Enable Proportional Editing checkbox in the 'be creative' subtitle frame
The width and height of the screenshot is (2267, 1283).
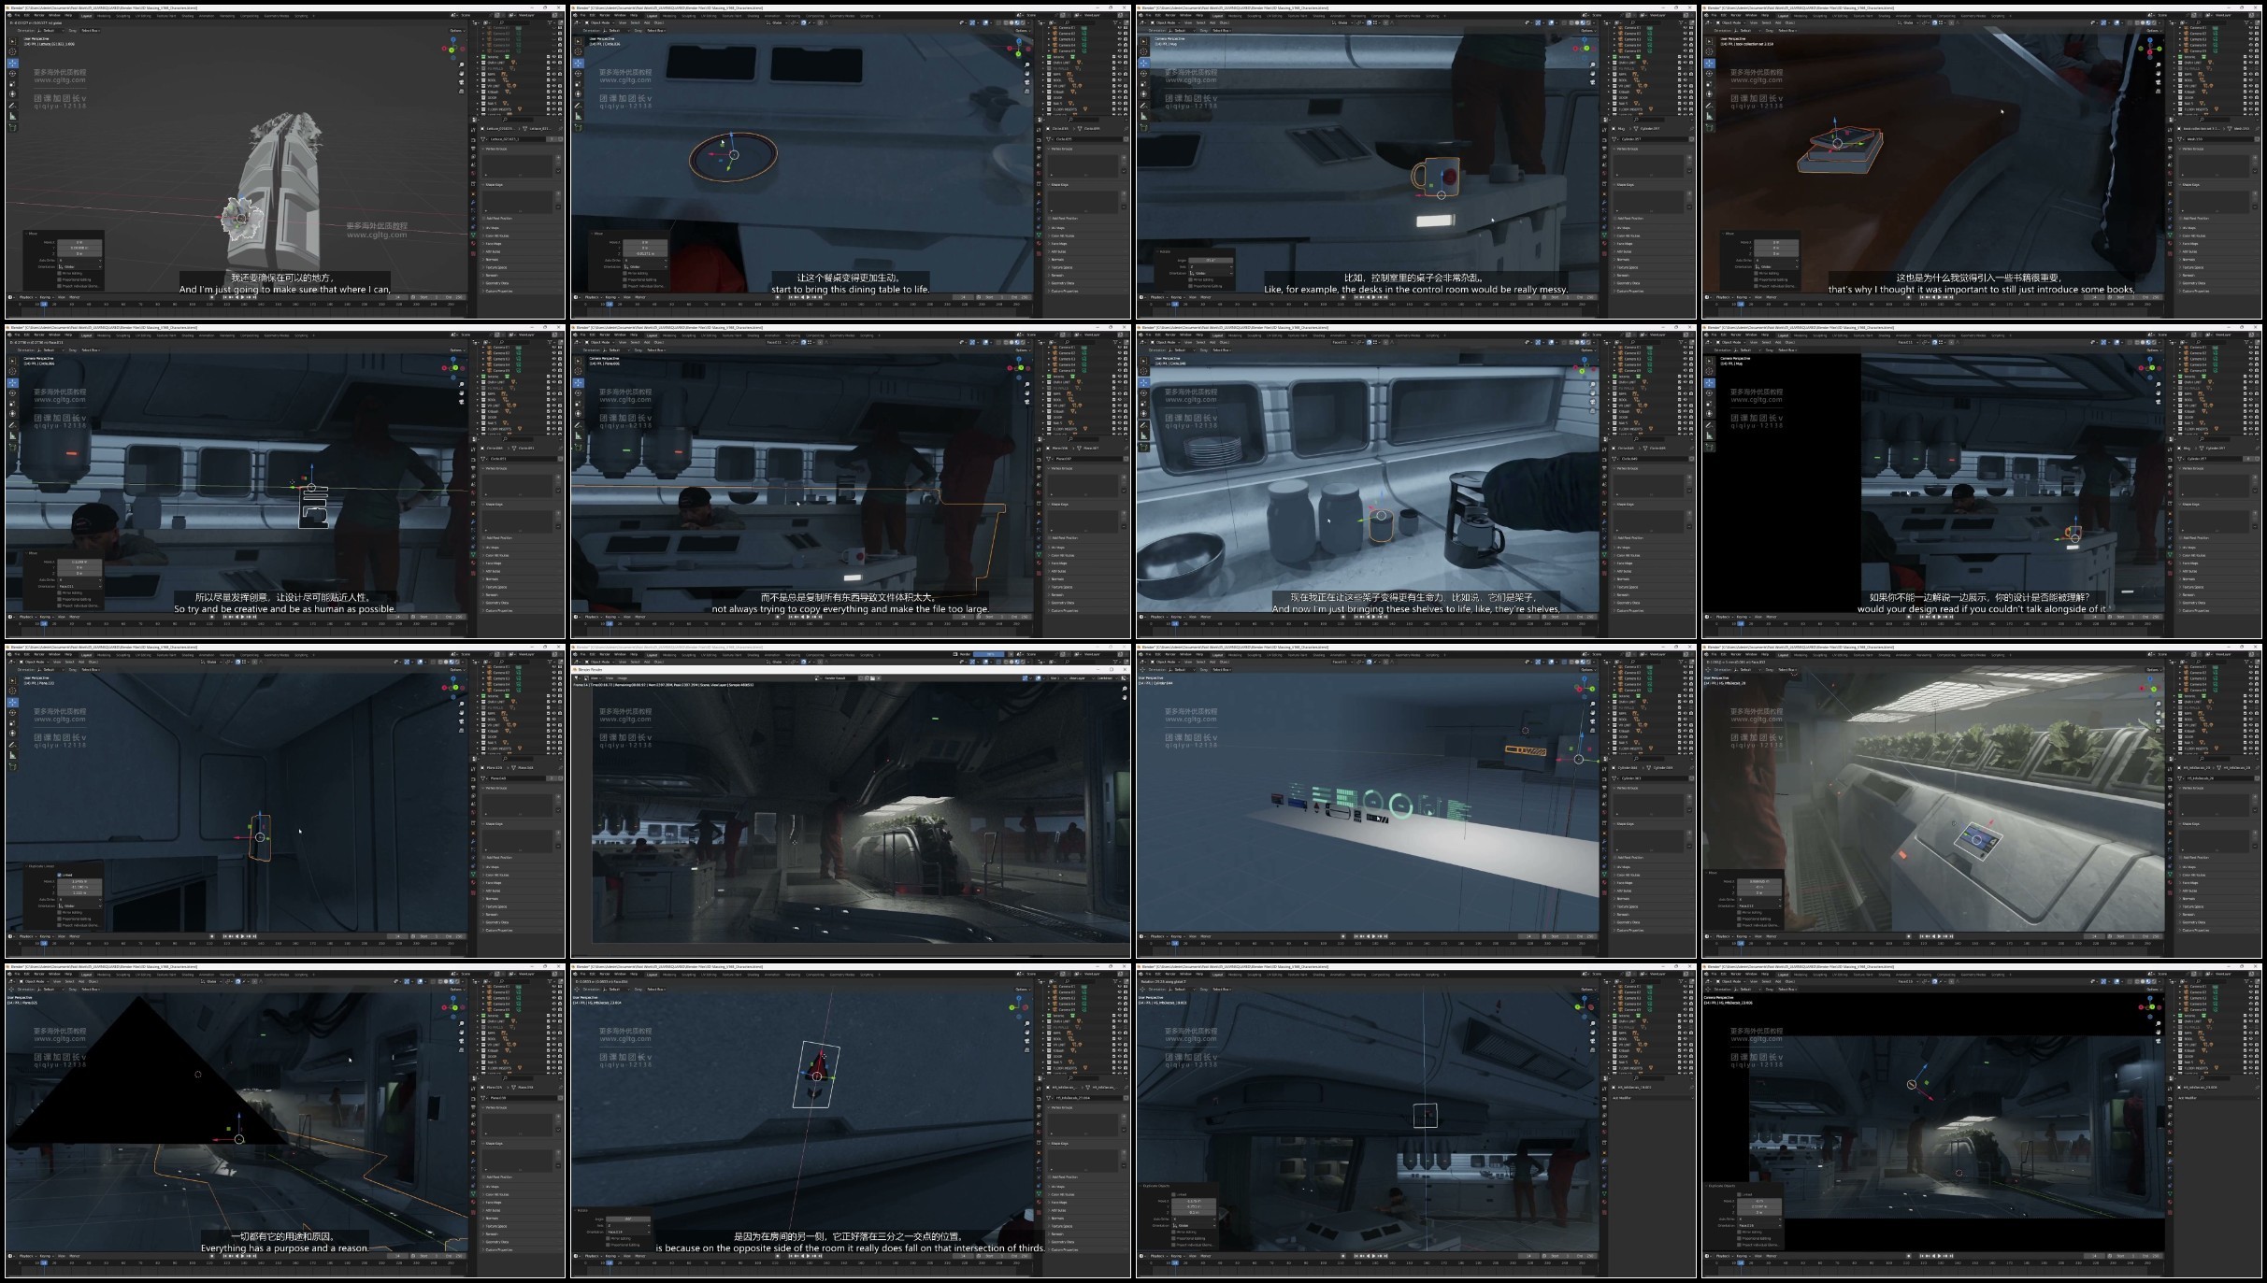pos(60,599)
